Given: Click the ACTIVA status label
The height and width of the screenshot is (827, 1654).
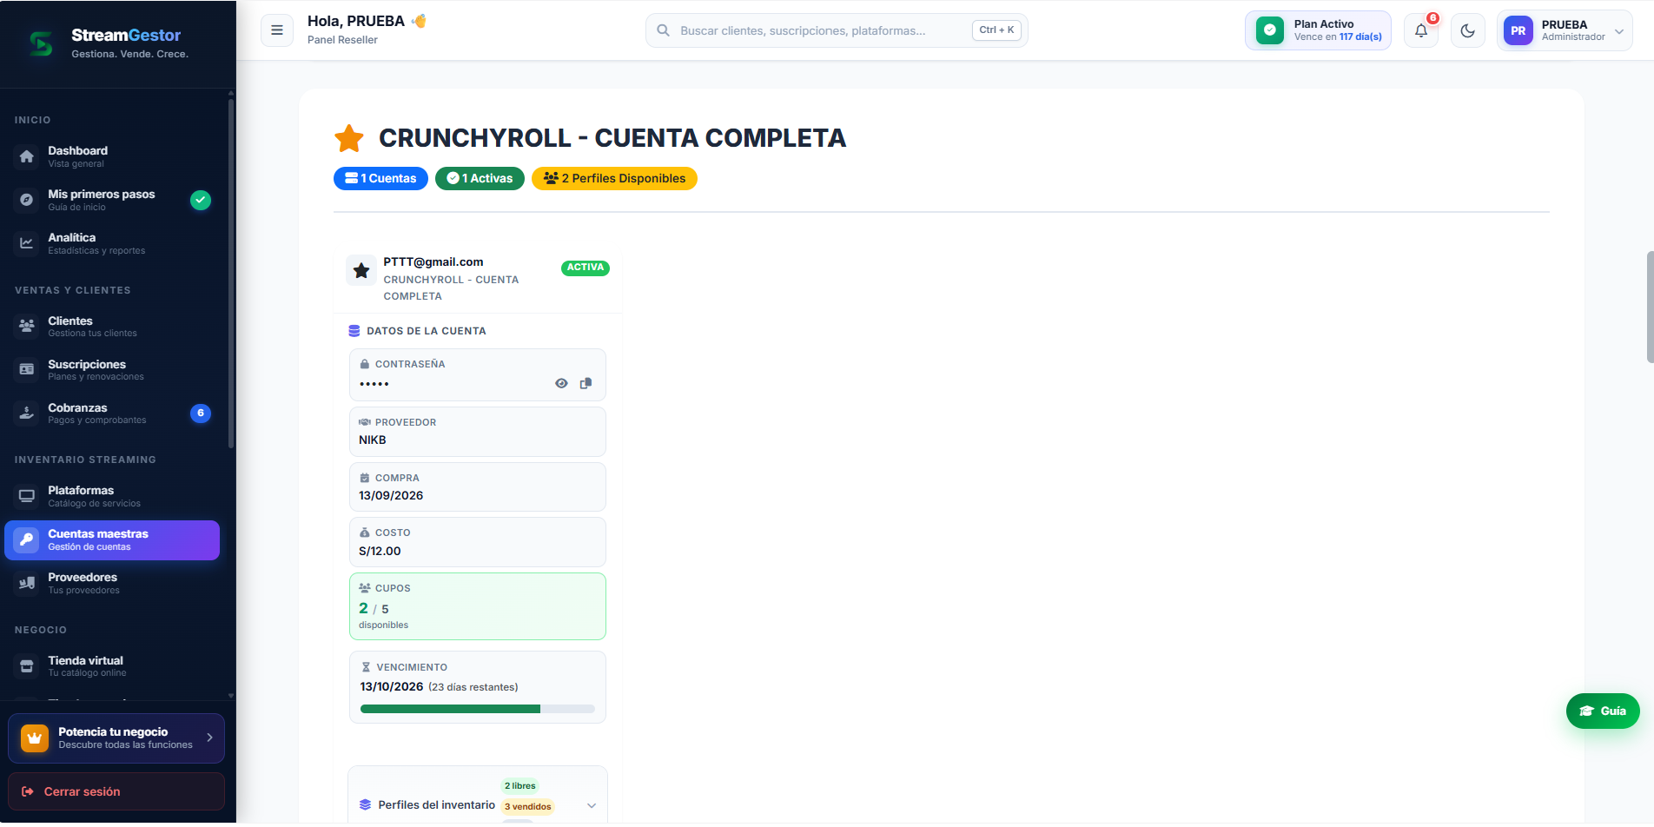Looking at the screenshot, I should click(x=586, y=268).
